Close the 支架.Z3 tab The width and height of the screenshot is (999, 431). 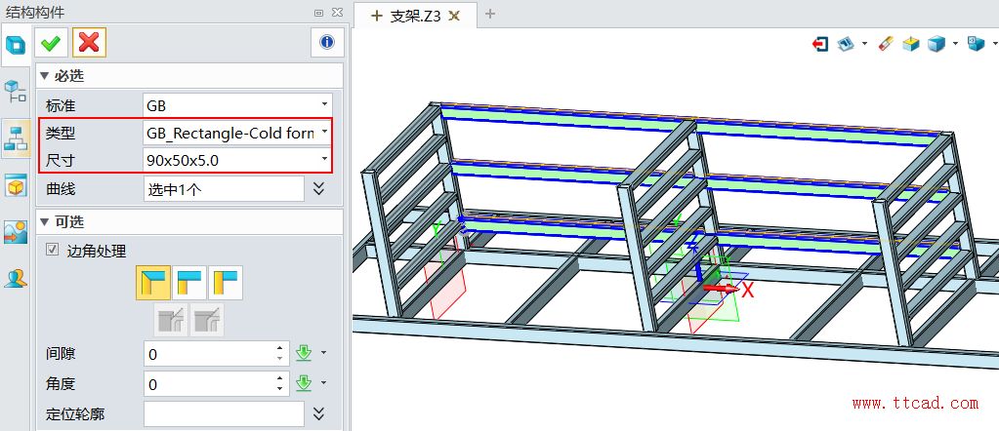pos(454,16)
